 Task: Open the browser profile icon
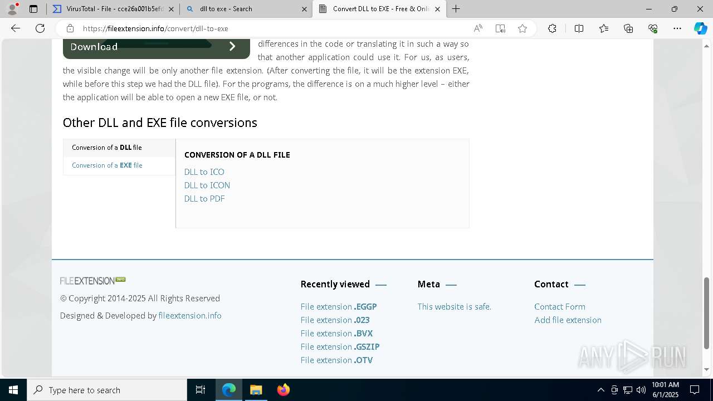[x=12, y=9]
